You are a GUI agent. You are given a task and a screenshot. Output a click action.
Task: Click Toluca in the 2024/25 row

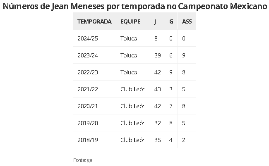coord(129,38)
